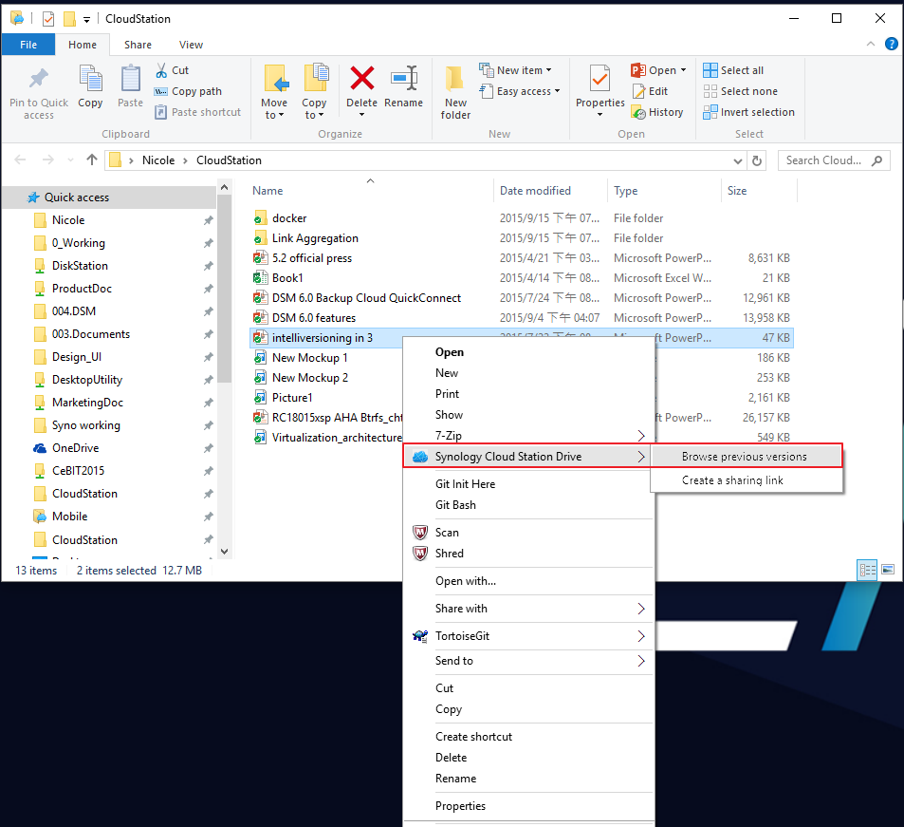The width and height of the screenshot is (904, 827).
Task: Open the address bar history dropdown
Action: tap(737, 161)
